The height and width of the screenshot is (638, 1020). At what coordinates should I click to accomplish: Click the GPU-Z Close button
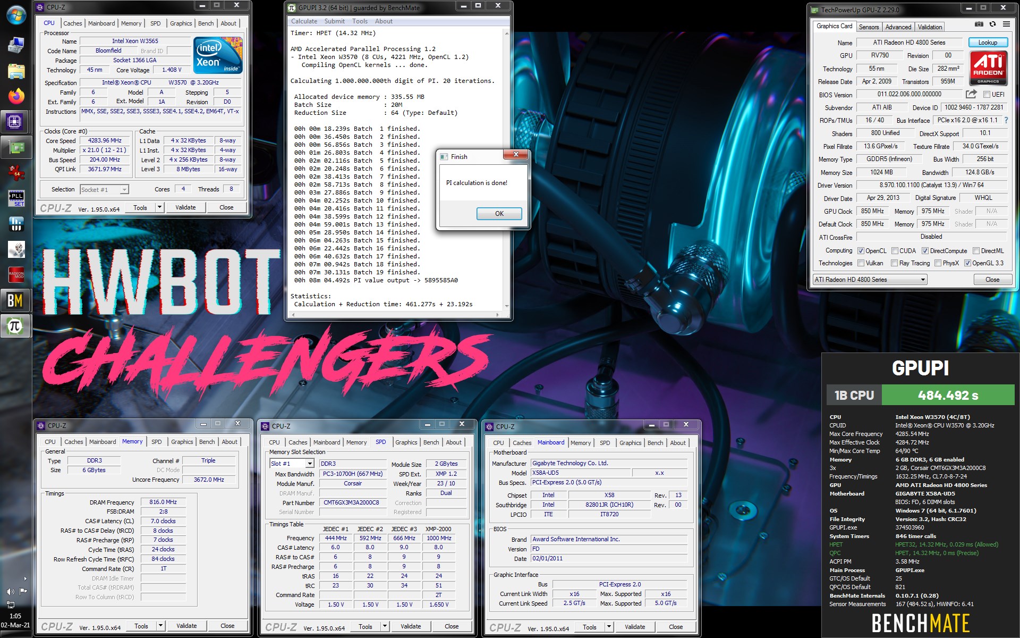tap(992, 280)
